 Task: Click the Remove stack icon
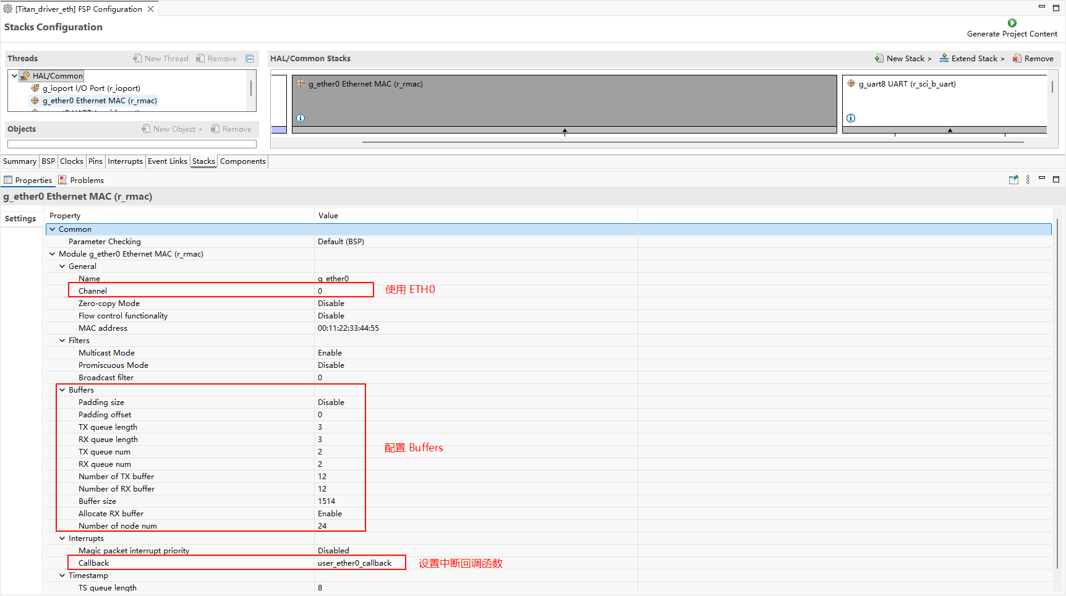pos(1017,59)
